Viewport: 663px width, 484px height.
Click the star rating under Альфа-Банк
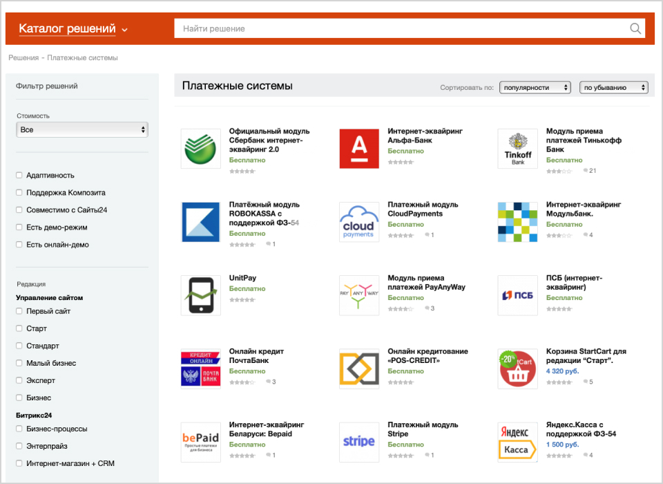pyautogui.click(x=401, y=162)
